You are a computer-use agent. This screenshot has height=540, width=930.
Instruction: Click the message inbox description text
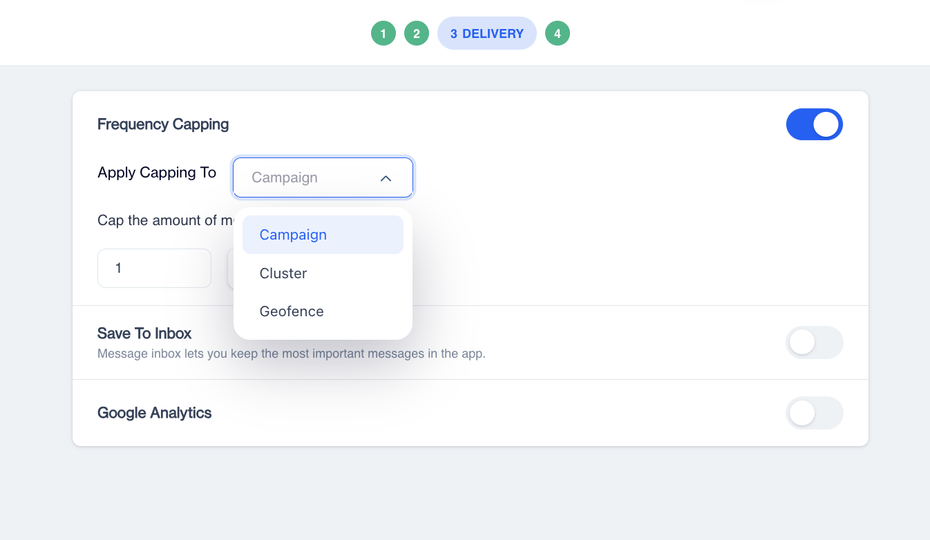[x=291, y=354]
